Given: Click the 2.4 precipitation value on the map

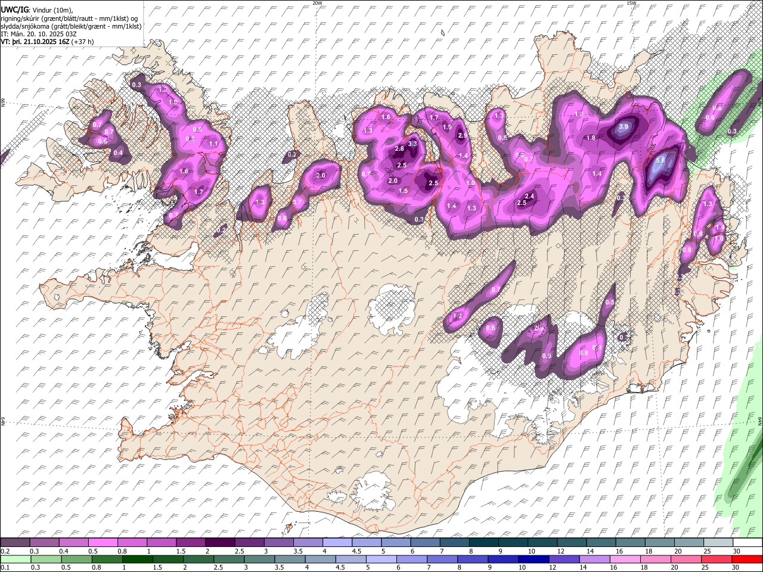Looking at the screenshot, I should (529, 196).
